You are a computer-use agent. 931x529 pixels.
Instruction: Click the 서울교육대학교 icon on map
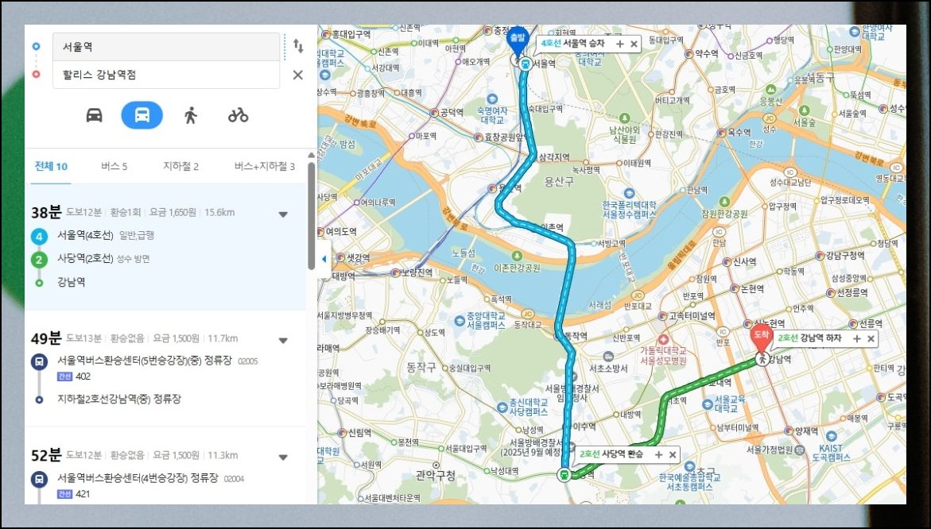(x=708, y=404)
